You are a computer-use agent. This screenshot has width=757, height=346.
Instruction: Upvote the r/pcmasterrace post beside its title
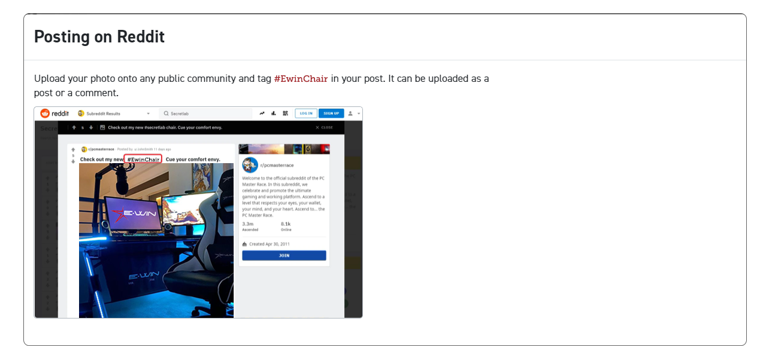point(73,149)
